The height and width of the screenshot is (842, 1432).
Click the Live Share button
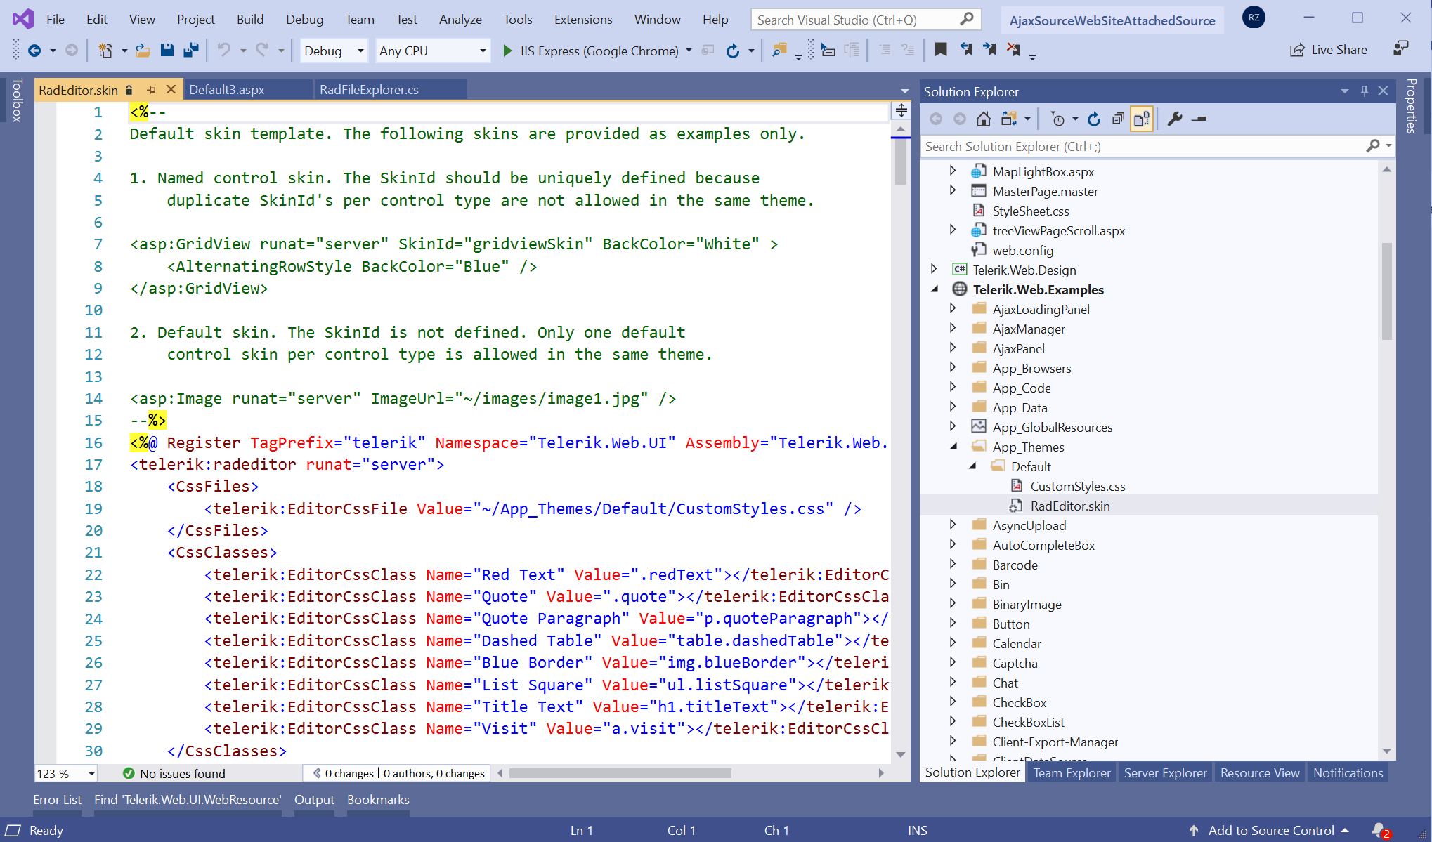point(1329,50)
